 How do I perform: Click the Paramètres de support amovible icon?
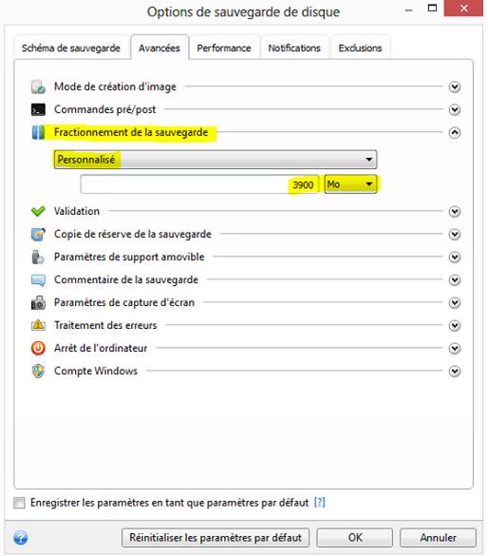[38, 257]
